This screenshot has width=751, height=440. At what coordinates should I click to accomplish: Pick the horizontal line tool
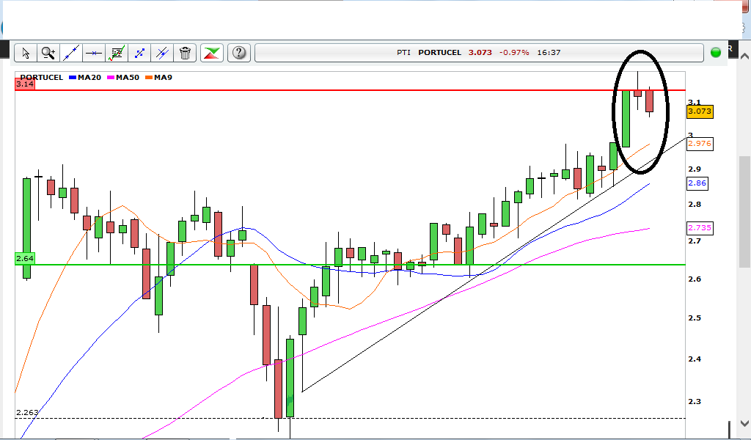pos(94,53)
